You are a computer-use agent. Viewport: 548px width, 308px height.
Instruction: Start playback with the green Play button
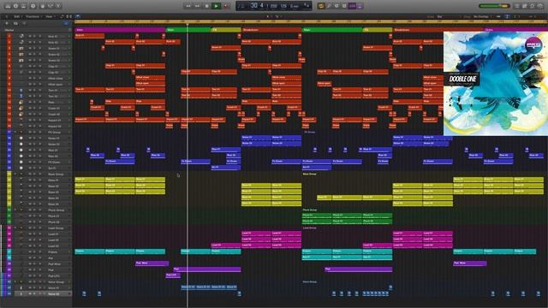coord(217,6)
